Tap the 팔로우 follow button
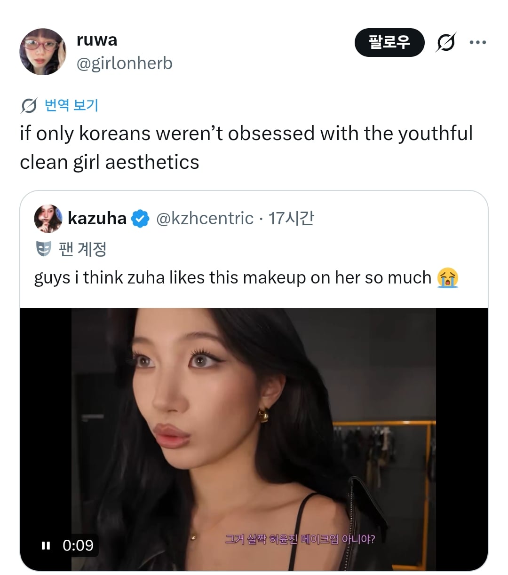The height and width of the screenshot is (575, 508). [x=389, y=42]
